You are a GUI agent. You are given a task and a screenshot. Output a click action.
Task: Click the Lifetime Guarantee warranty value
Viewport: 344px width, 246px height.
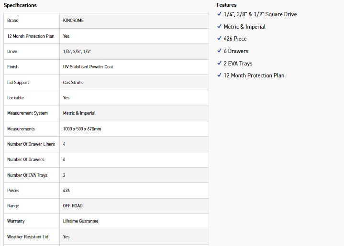tap(80, 221)
